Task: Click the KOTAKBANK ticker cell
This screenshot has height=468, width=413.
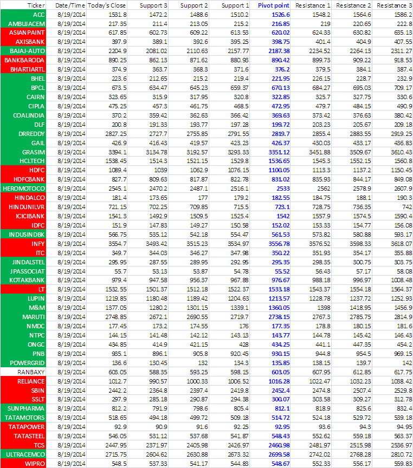Action: pos(23,280)
